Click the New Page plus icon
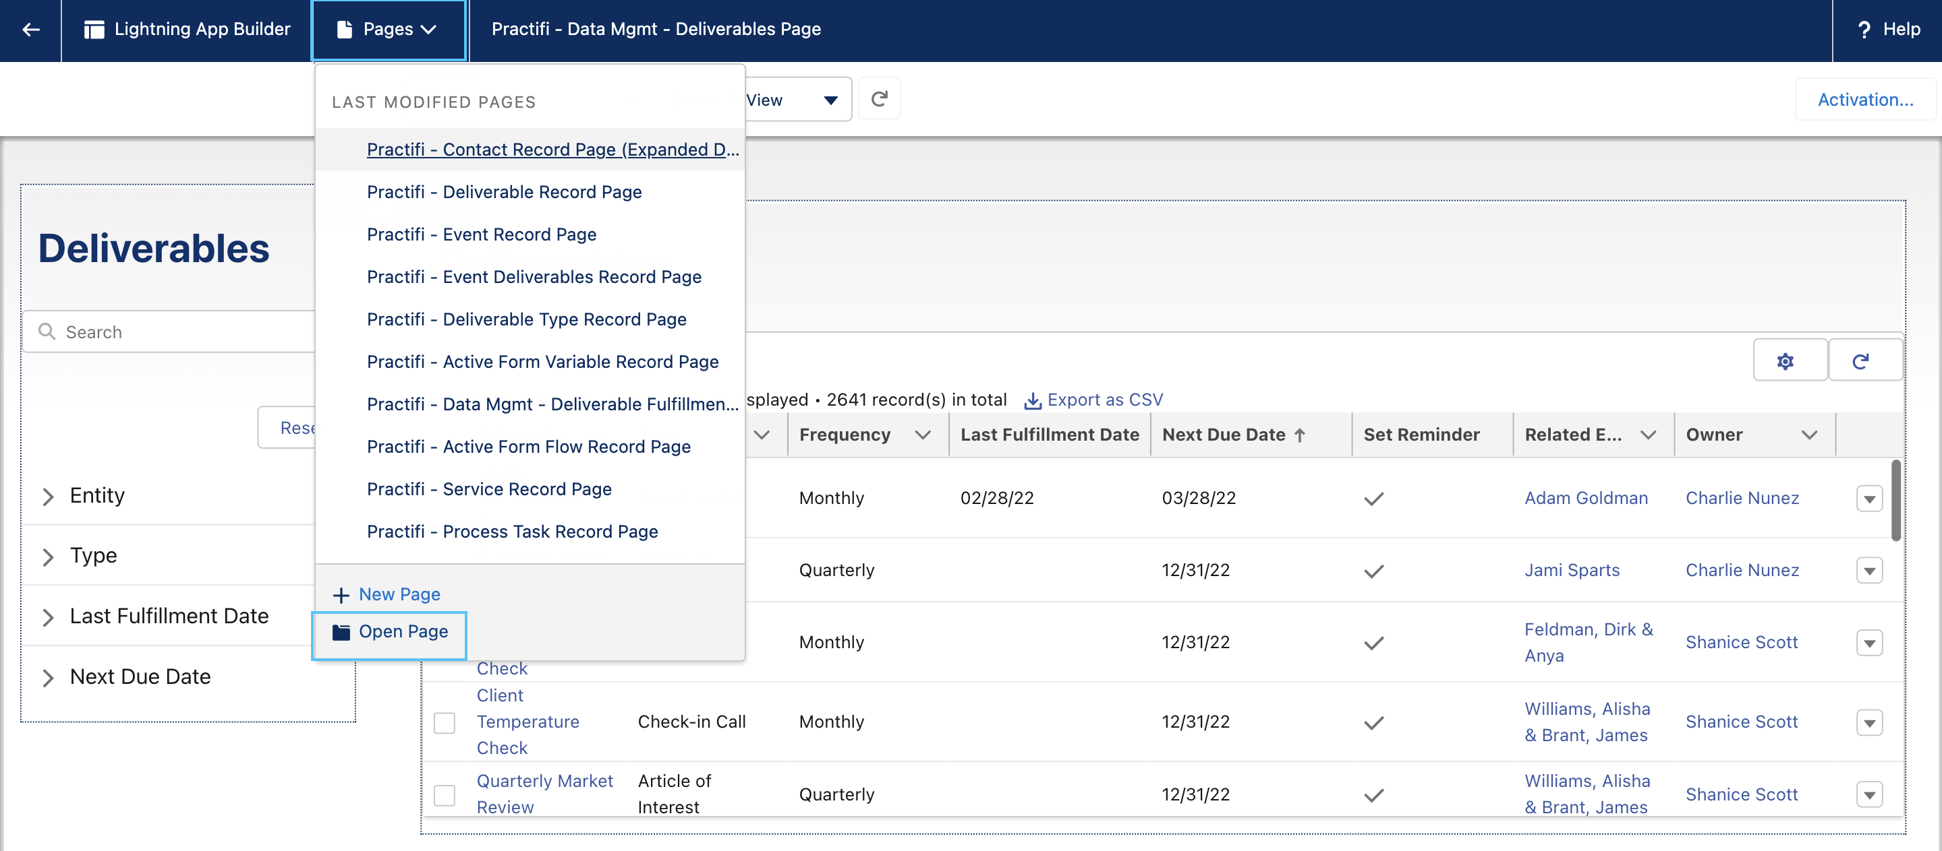This screenshot has width=1942, height=851. pyautogui.click(x=341, y=595)
